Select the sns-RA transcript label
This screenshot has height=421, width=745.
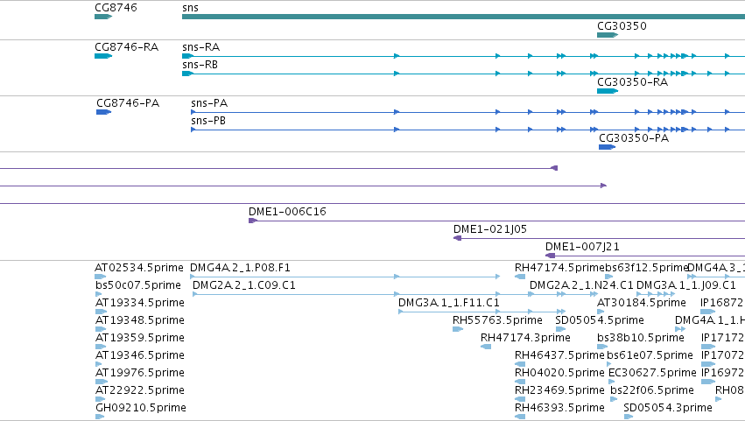(201, 47)
